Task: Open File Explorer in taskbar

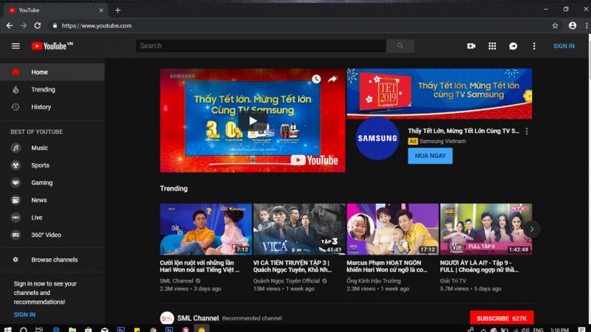Action: (x=72, y=329)
